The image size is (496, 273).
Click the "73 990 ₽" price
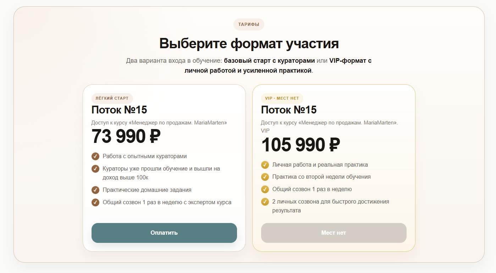click(126, 136)
